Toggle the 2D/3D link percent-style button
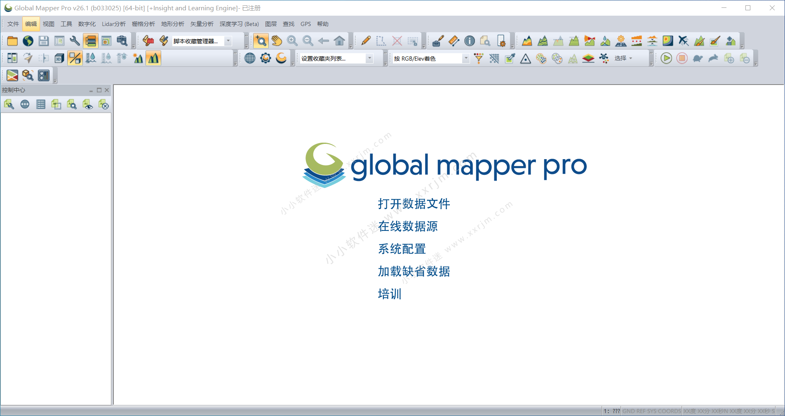 tap(75, 58)
